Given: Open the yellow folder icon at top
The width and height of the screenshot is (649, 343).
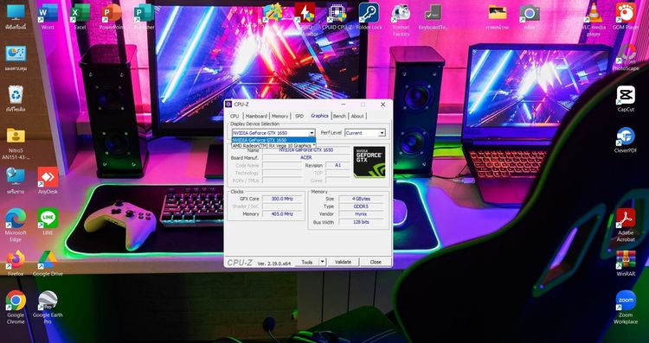Looking at the screenshot, I should point(497,16).
